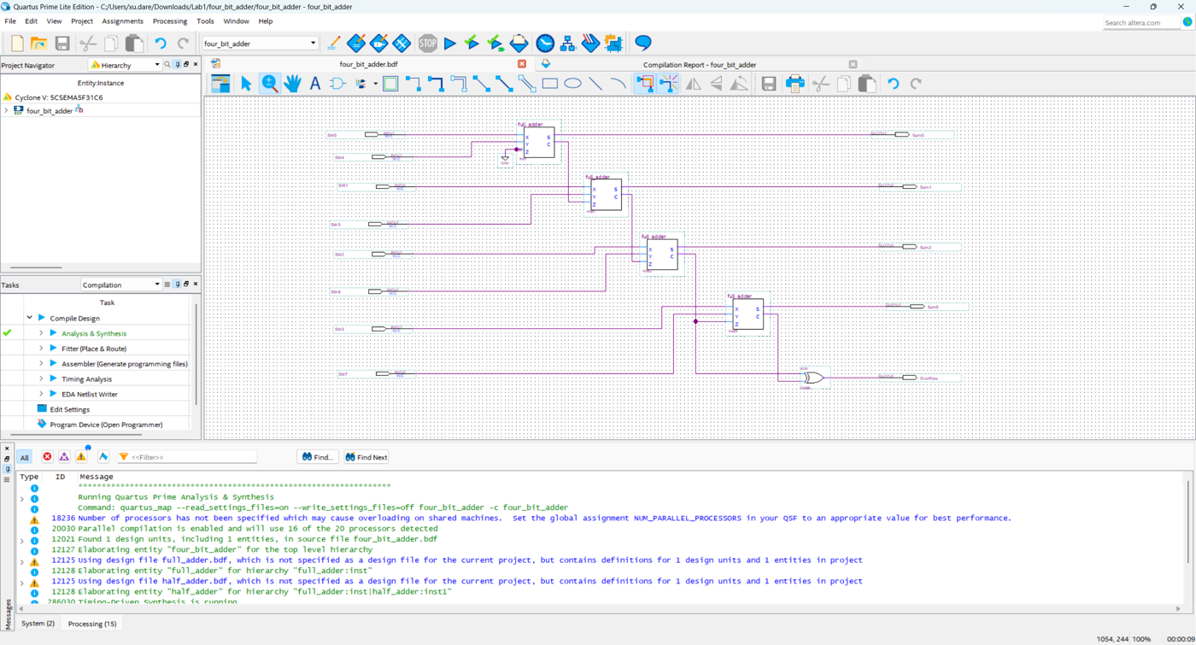
Task: Undo with the main toolbar arrow
Action: tap(160, 43)
